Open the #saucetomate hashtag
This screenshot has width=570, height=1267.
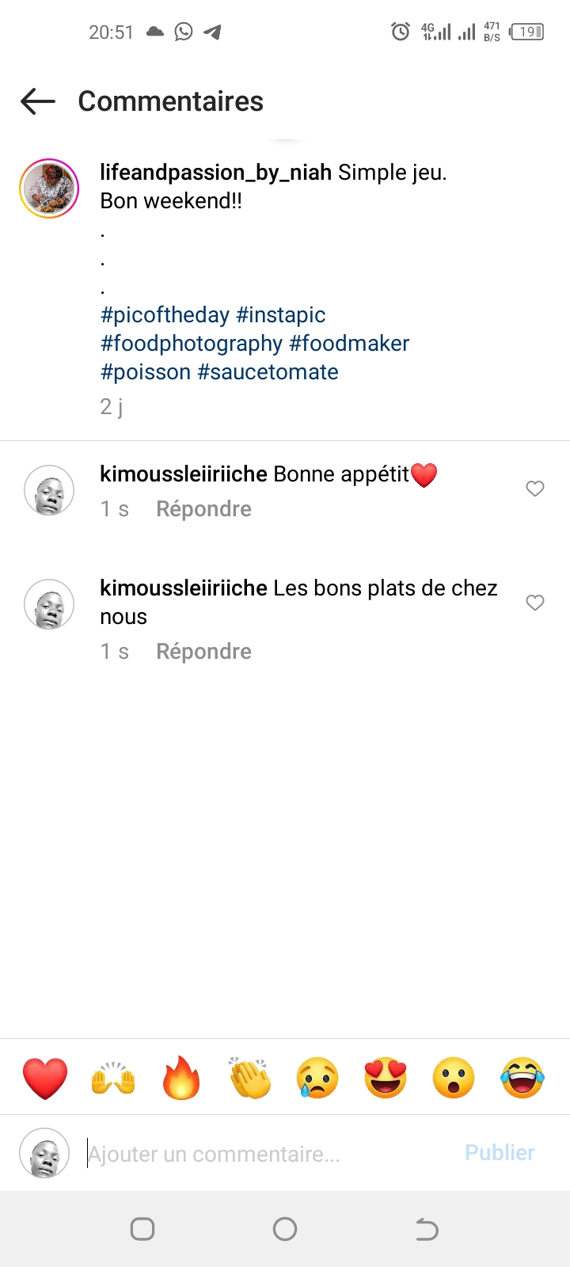[x=268, y=372]
